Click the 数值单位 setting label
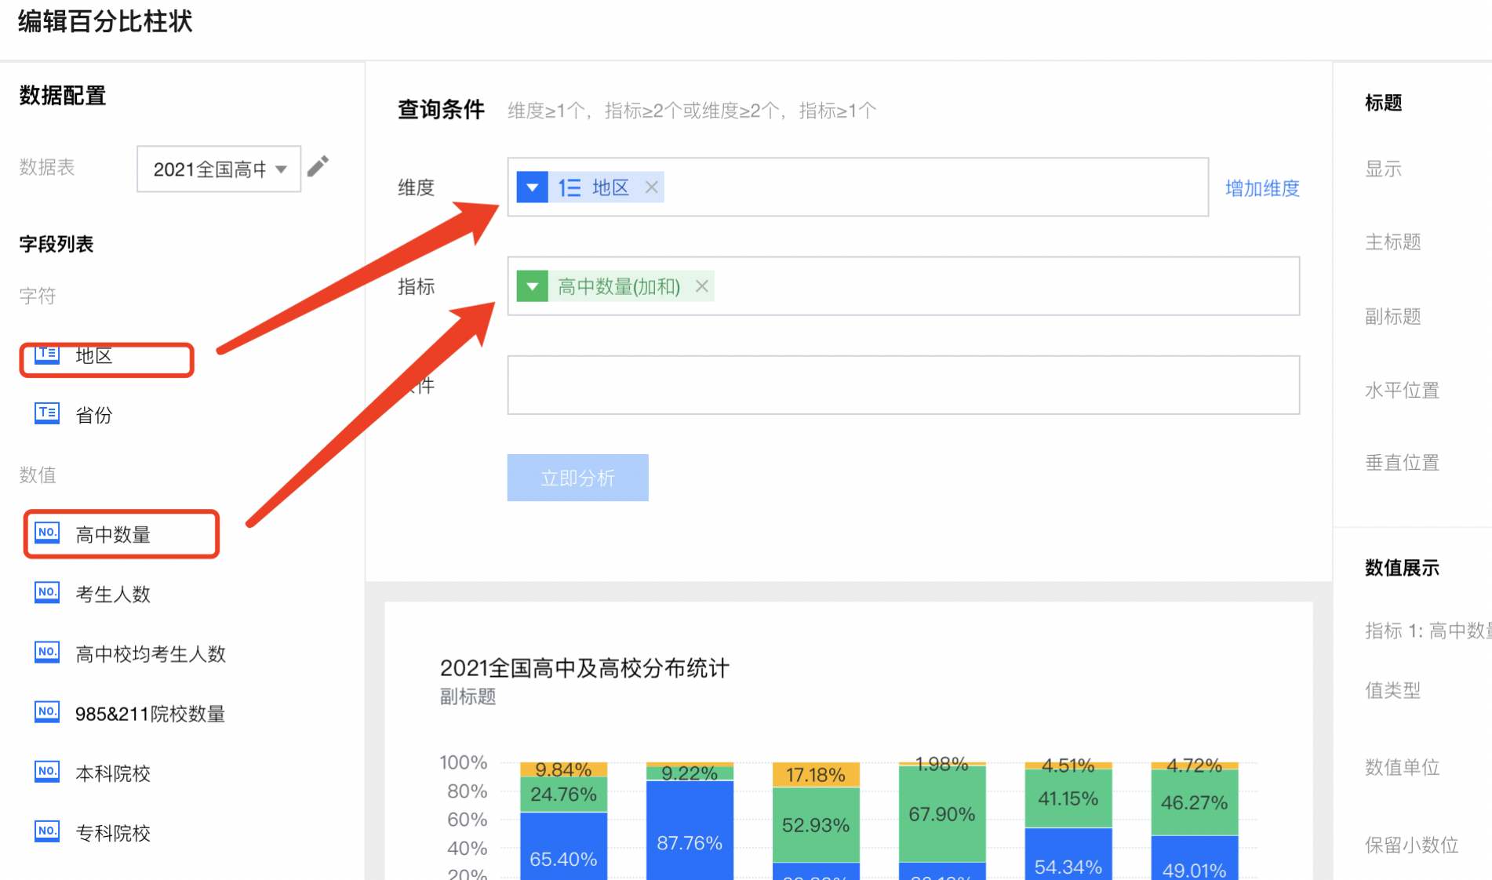 (1402, 767)
